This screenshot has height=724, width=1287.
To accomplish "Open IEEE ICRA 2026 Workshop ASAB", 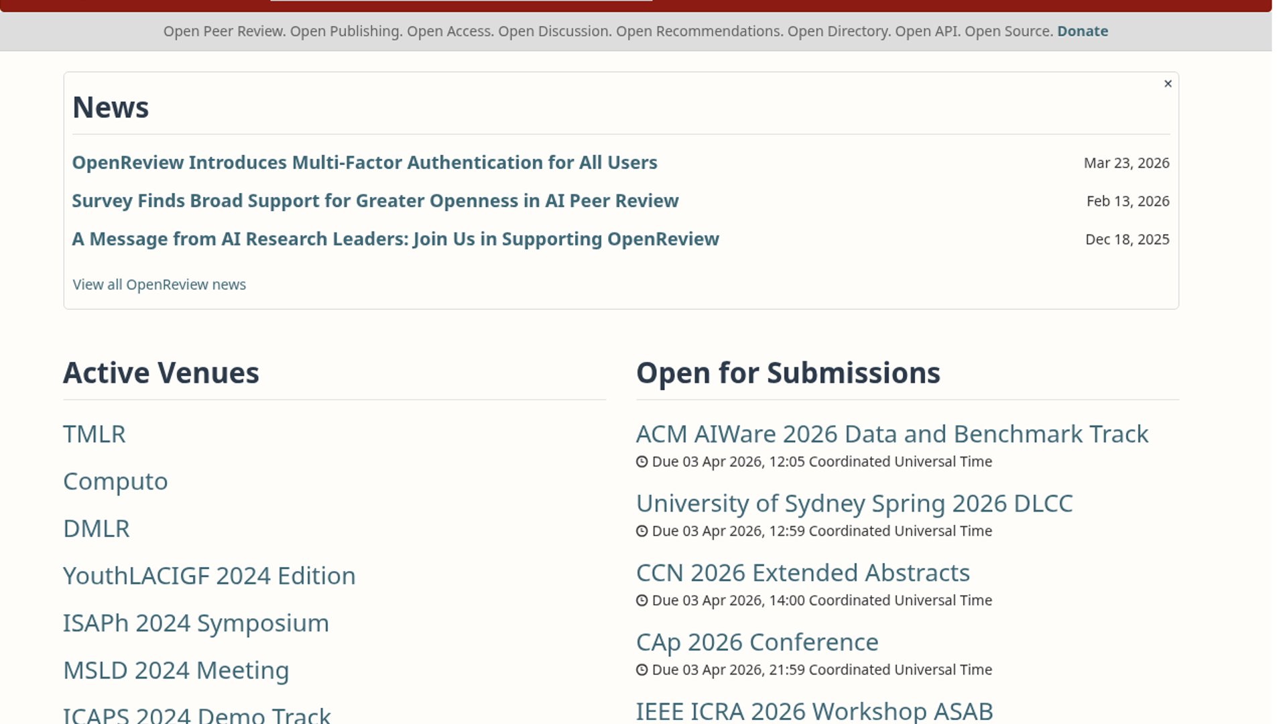I will [814, 711].
